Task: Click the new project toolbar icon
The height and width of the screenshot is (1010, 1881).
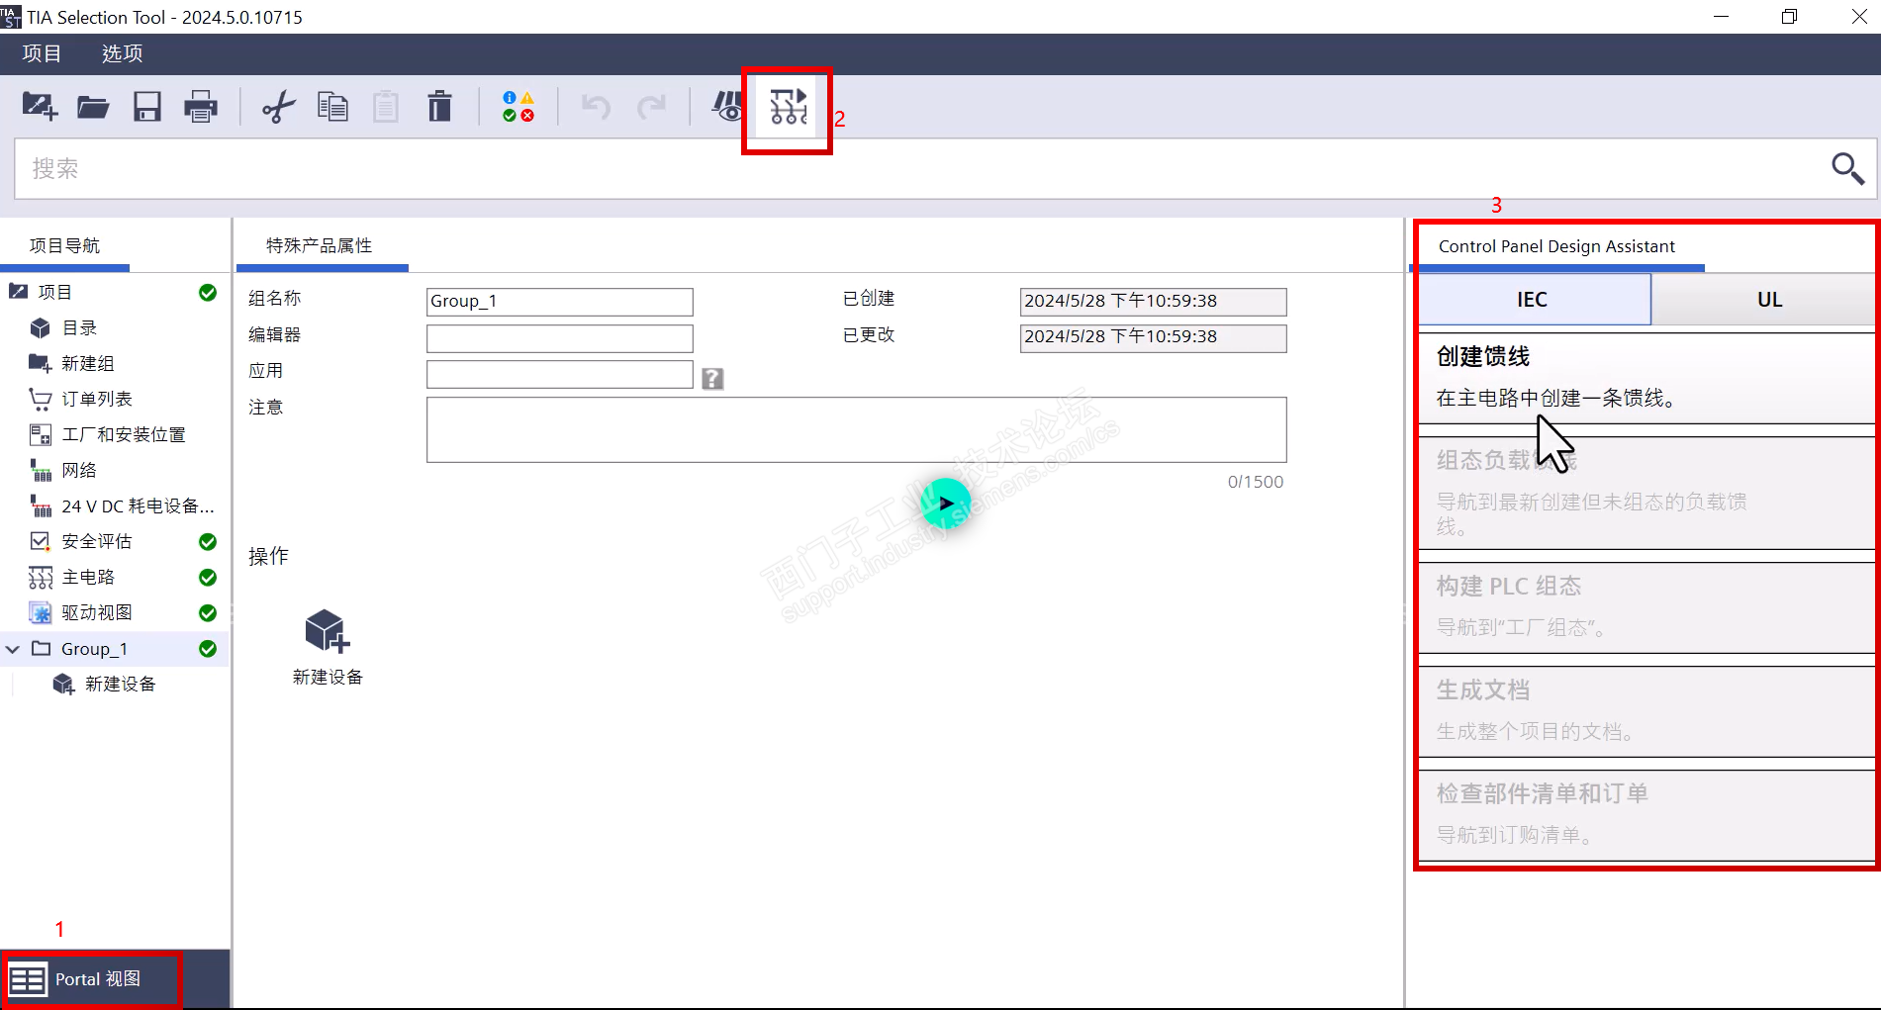Action: click(40, 106)
